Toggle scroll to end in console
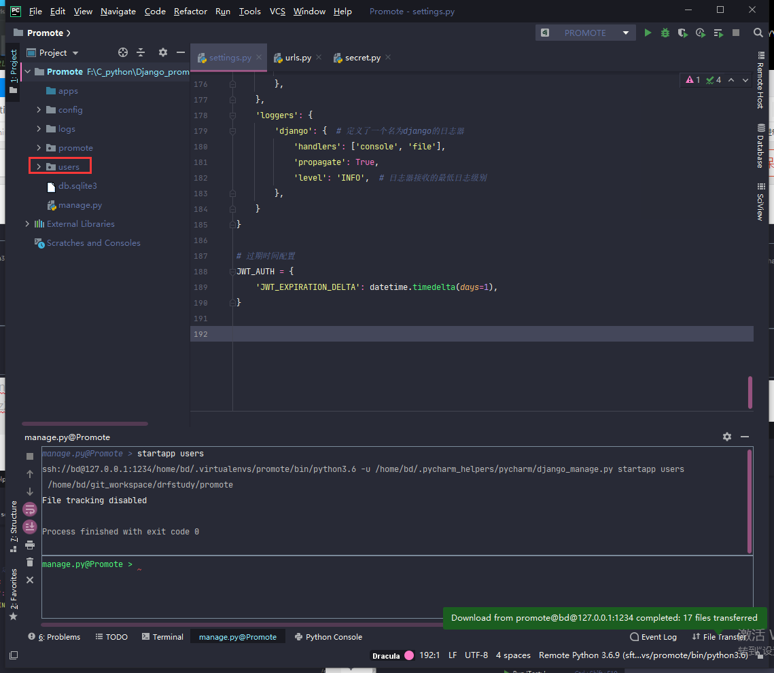The image size is (774, 673). [30, 527]
